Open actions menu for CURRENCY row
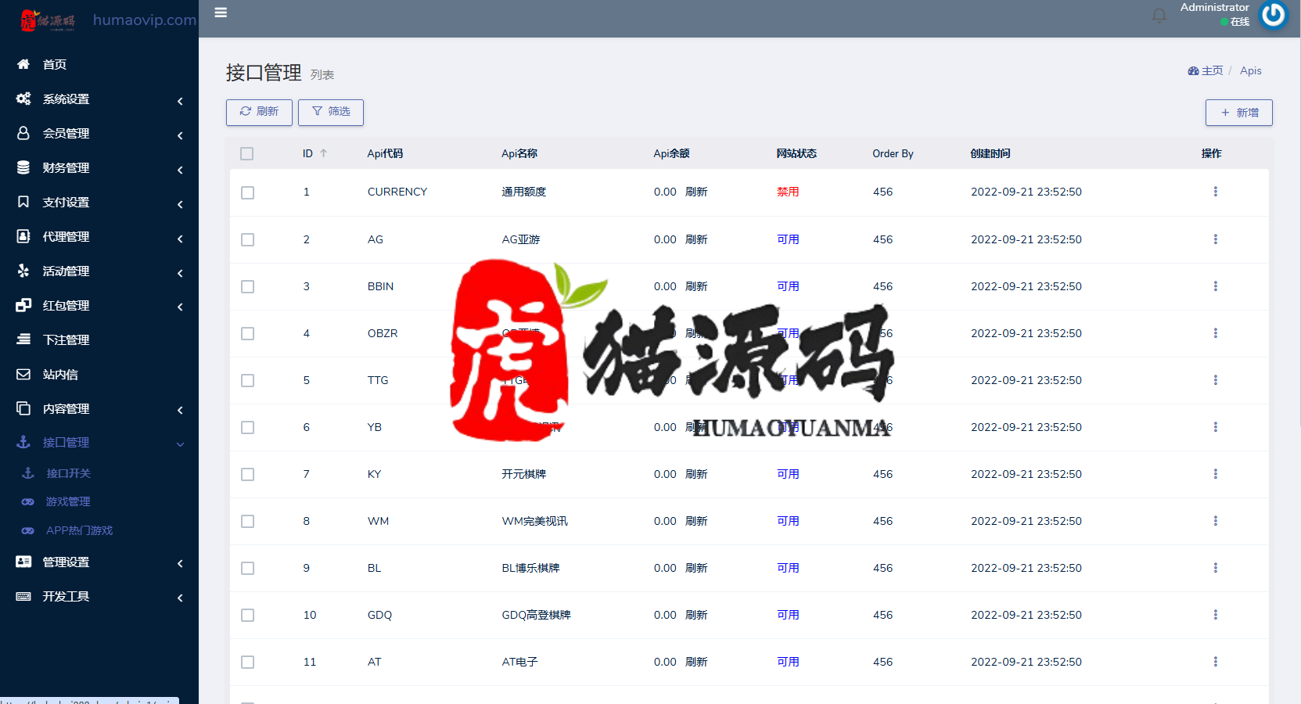This screenshot has height=704, width=1301. click(x=1215, y=192)
